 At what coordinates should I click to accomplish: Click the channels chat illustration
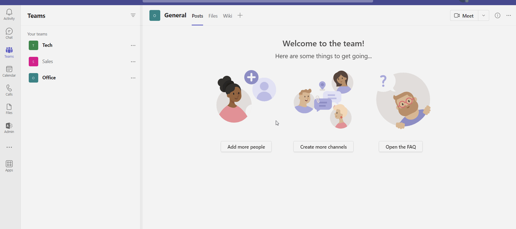click(323, 99)
